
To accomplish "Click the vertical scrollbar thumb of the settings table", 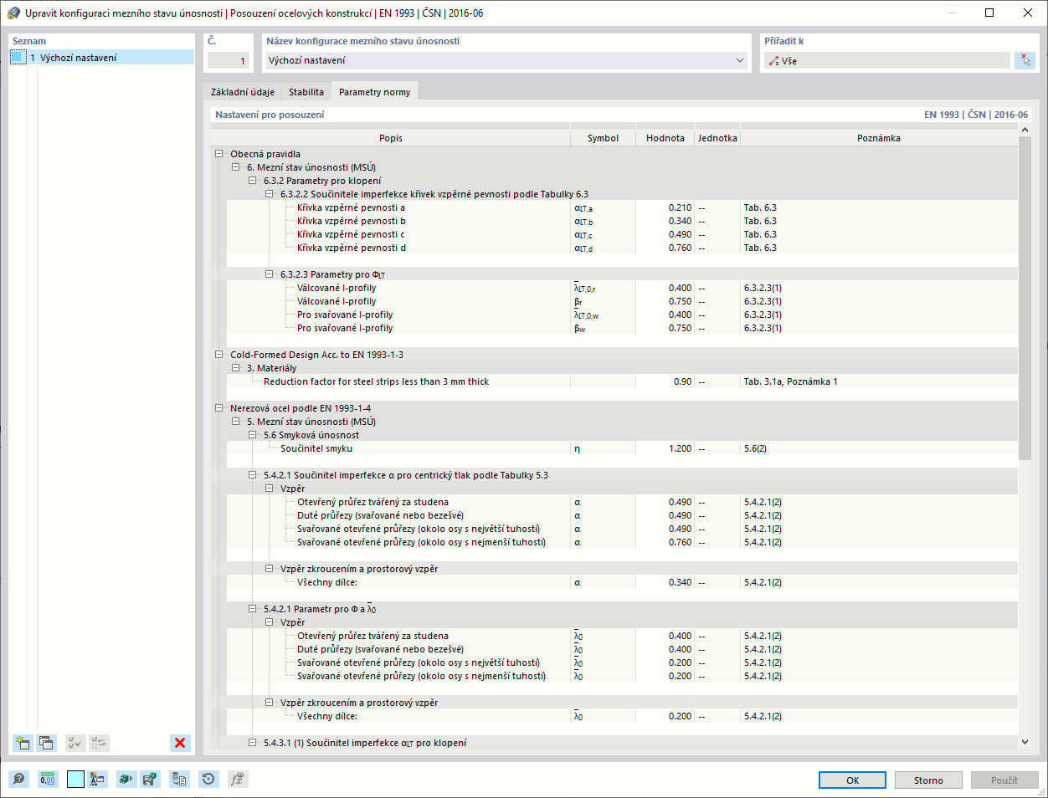I will pyautogui.click(x=1025, y=298).
